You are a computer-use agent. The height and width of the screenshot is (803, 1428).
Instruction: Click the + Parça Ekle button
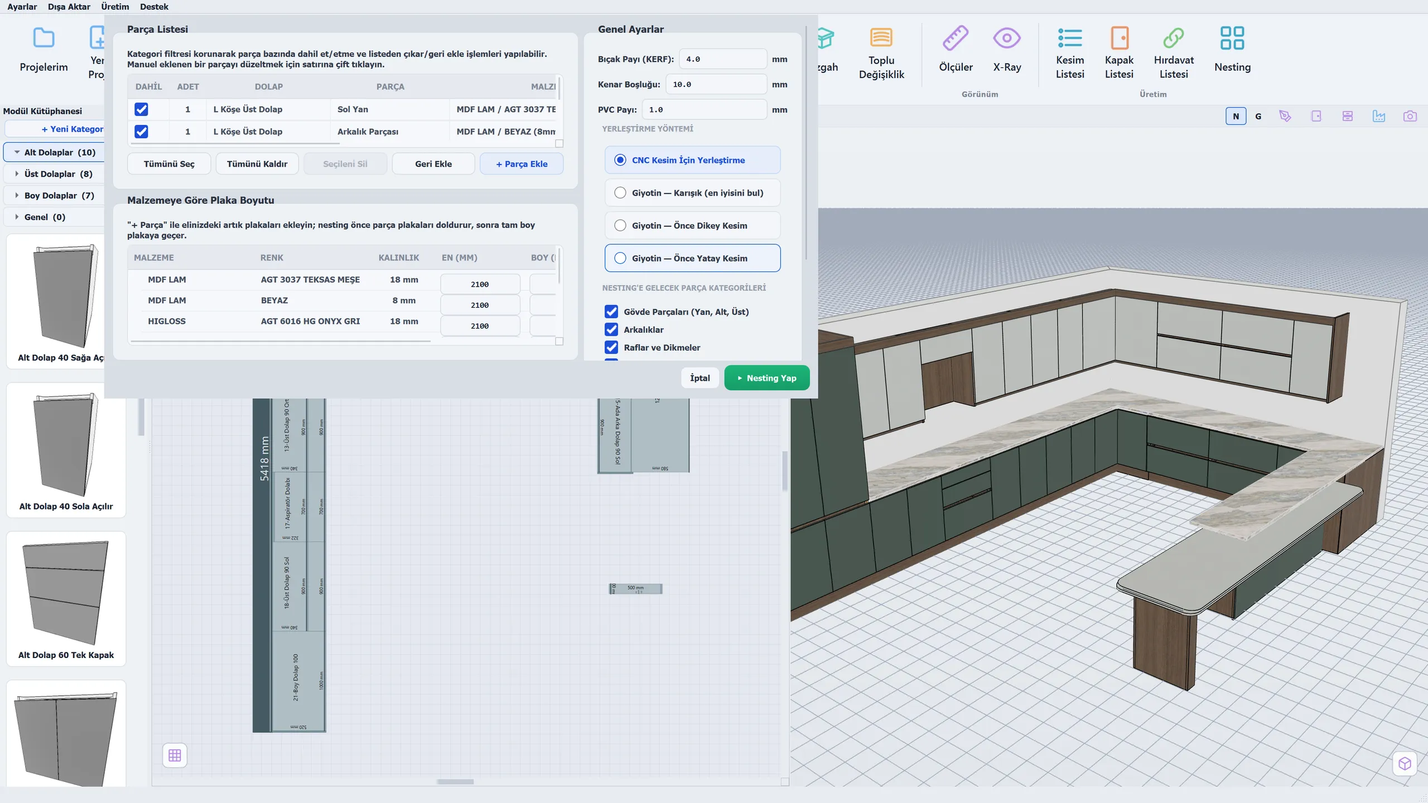(x=522, y=164)
